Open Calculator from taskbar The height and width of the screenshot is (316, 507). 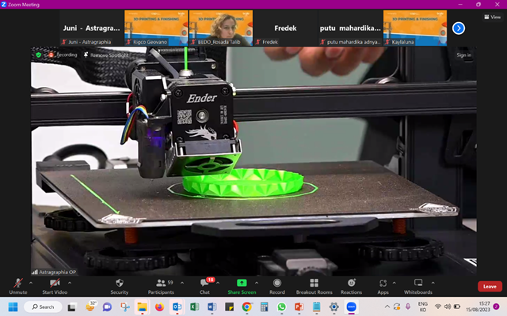[x=264, y=307]
